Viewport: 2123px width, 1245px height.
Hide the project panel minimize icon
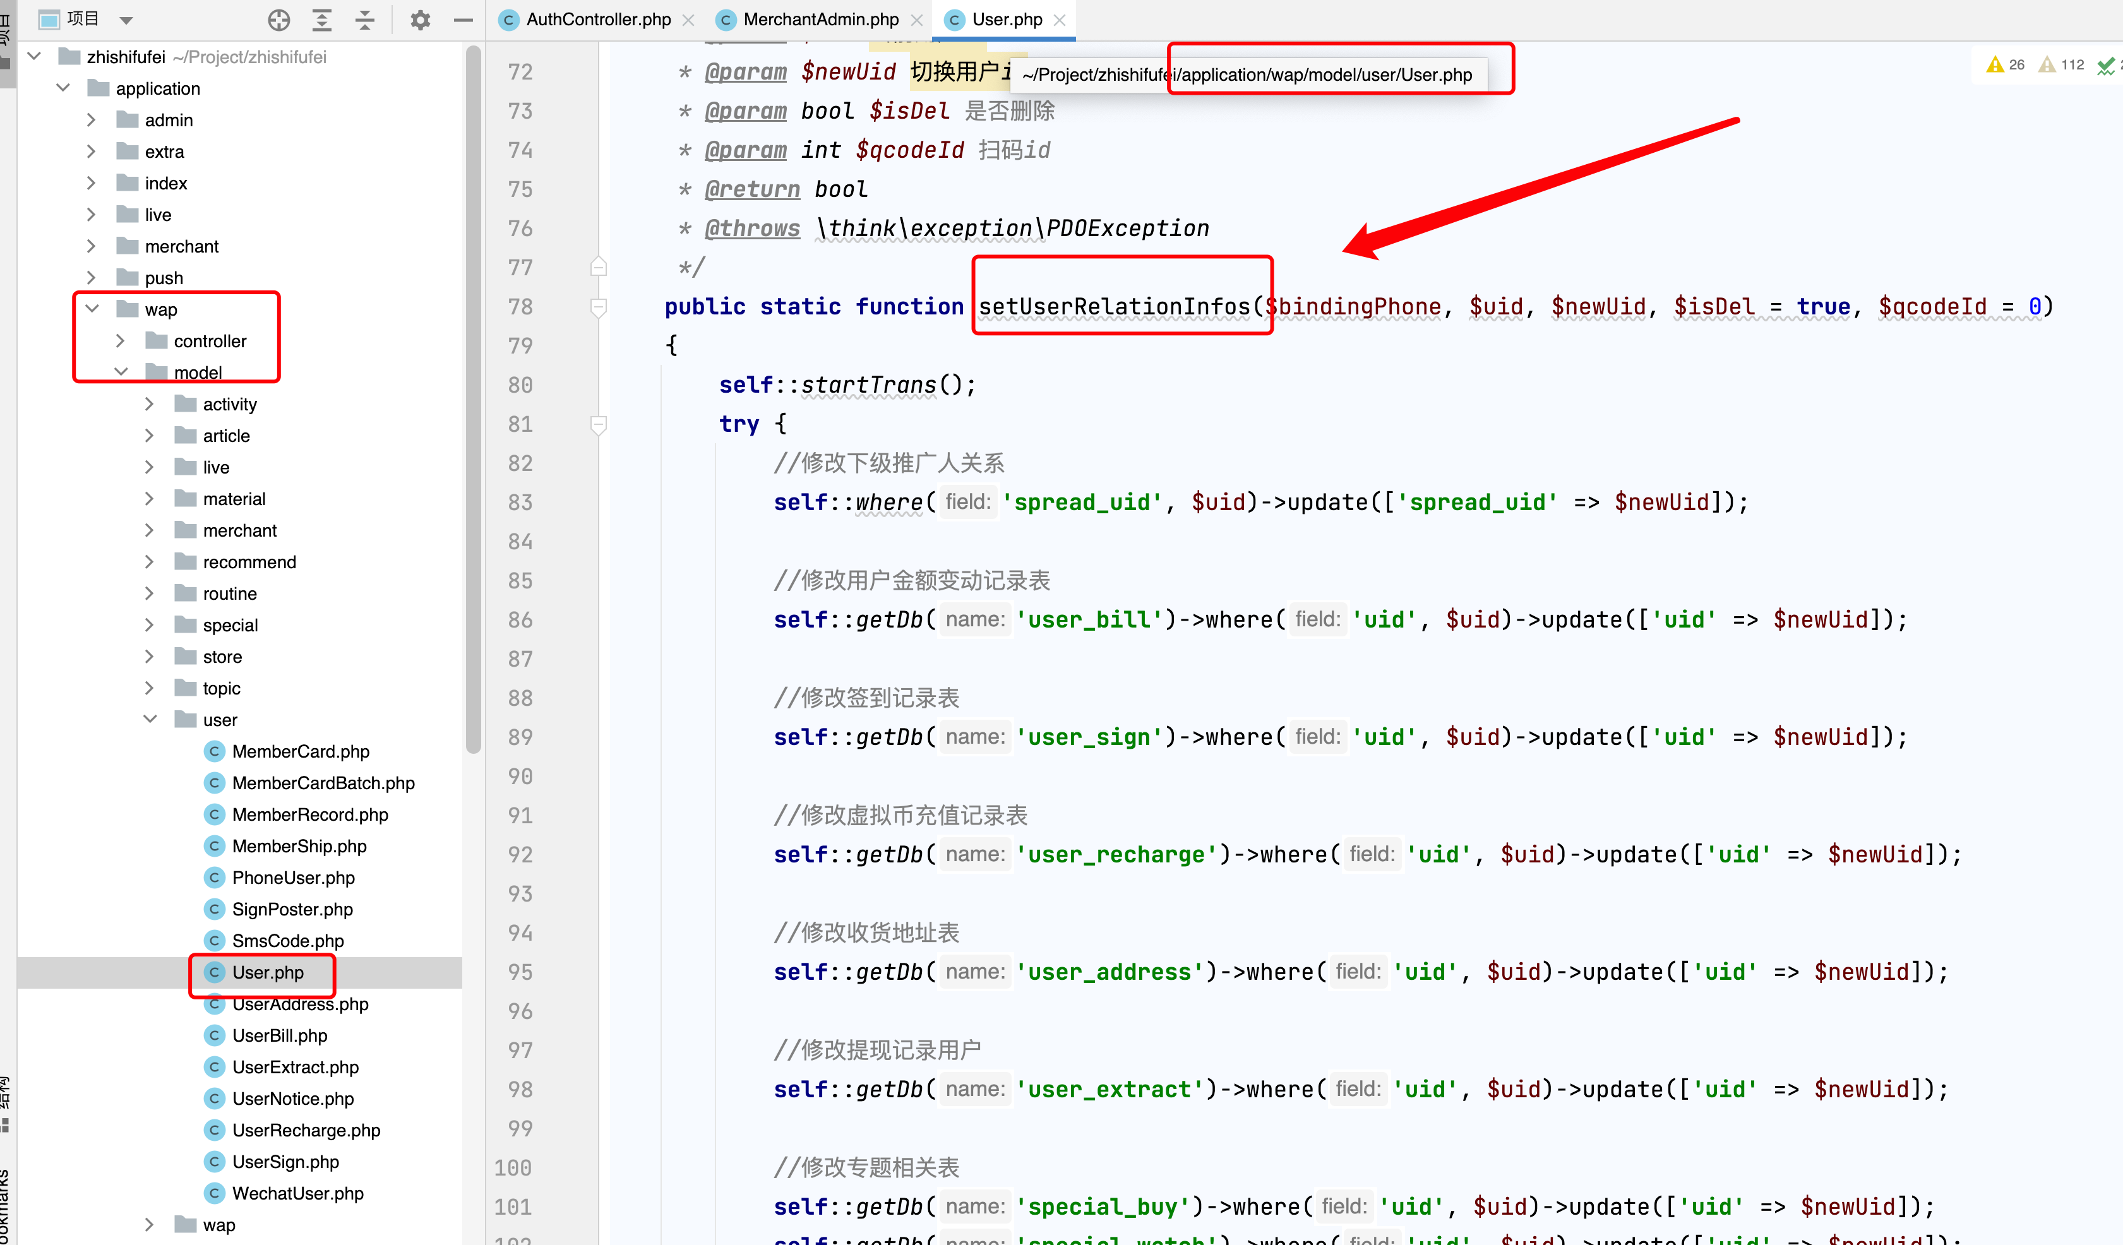(x=462, y=20)
